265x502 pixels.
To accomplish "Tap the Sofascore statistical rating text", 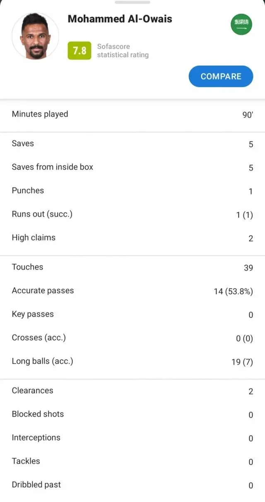I will click(123, 50).
